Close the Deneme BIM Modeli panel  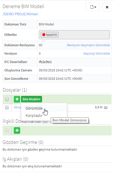tap(107, 7)
